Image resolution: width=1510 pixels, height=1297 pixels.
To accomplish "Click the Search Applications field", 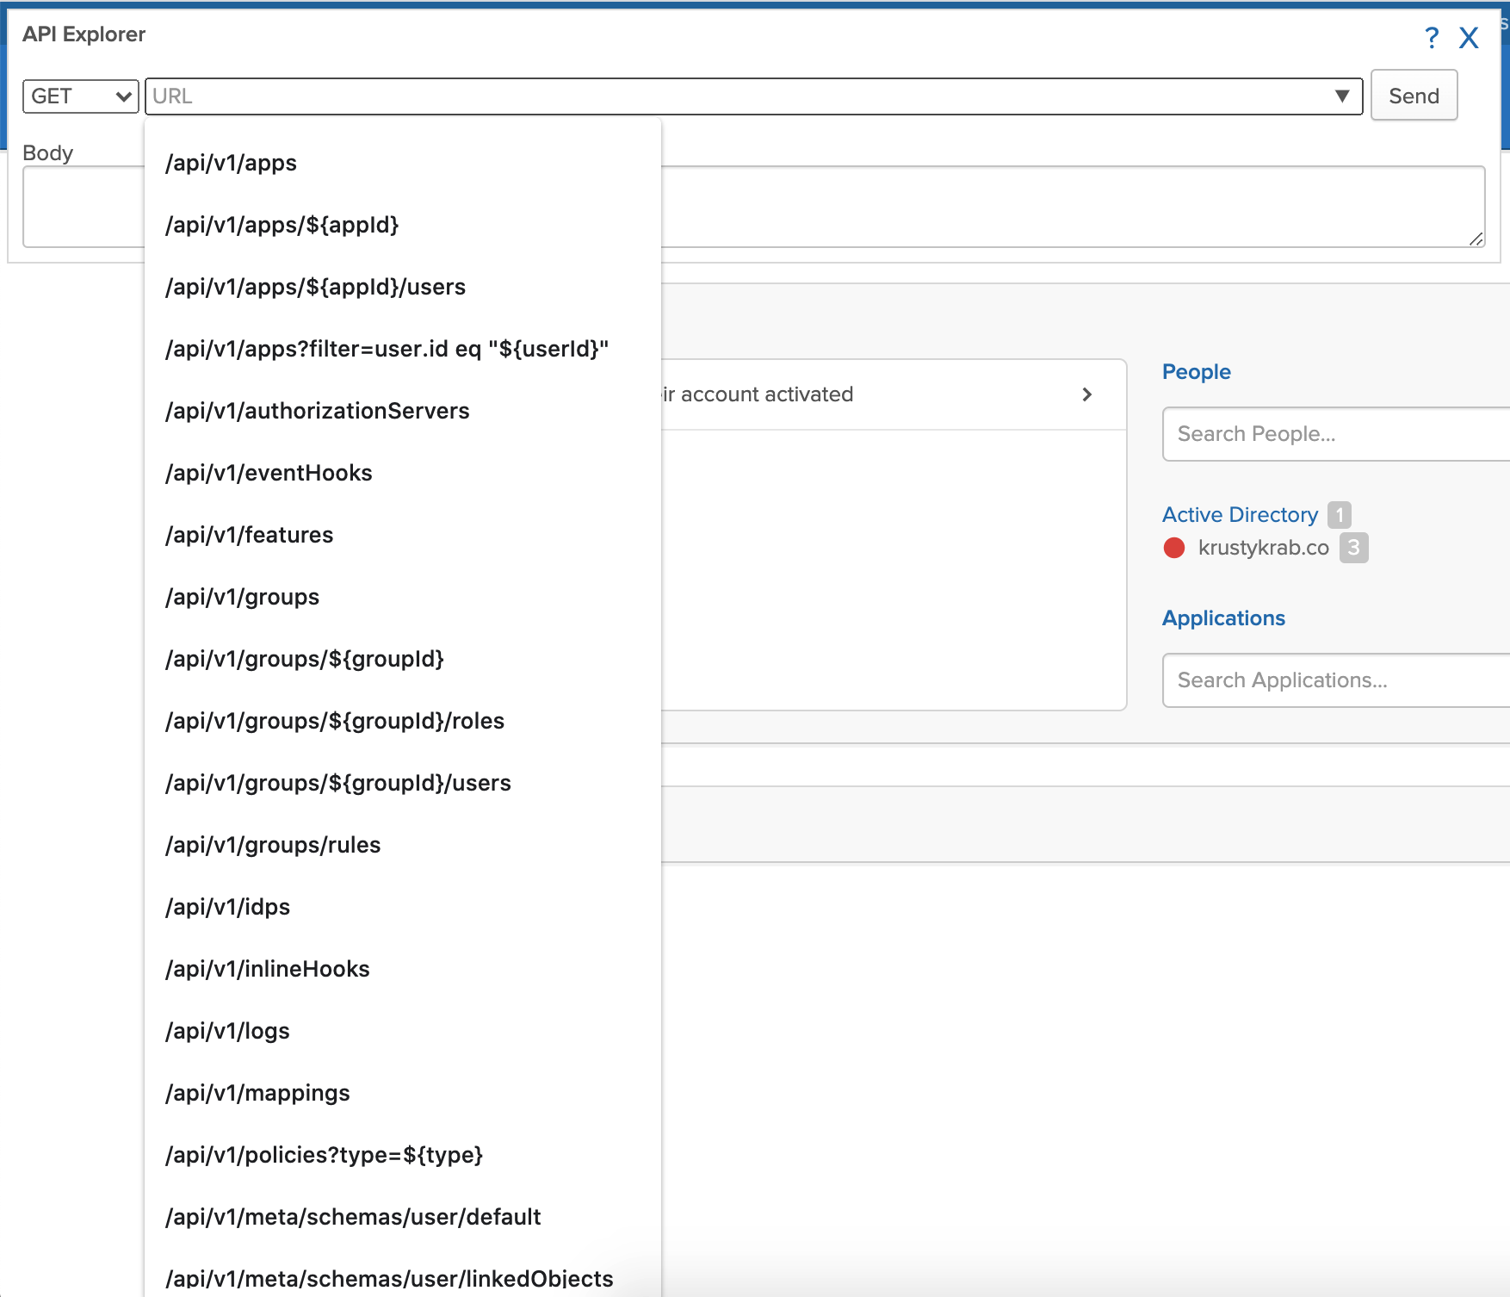I will pos(1334,680).
